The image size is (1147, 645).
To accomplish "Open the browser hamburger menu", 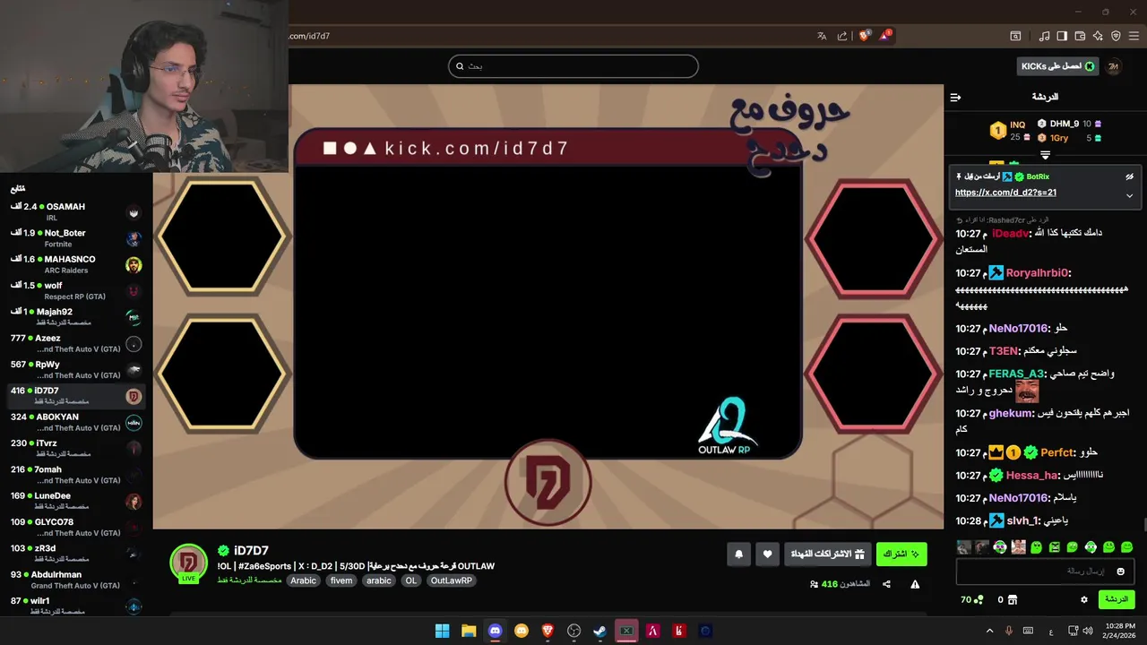I will [1134, 36].
